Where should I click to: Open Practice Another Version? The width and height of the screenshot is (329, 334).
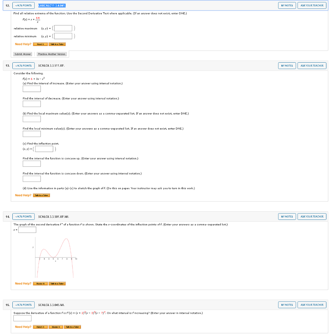(52, 54)
